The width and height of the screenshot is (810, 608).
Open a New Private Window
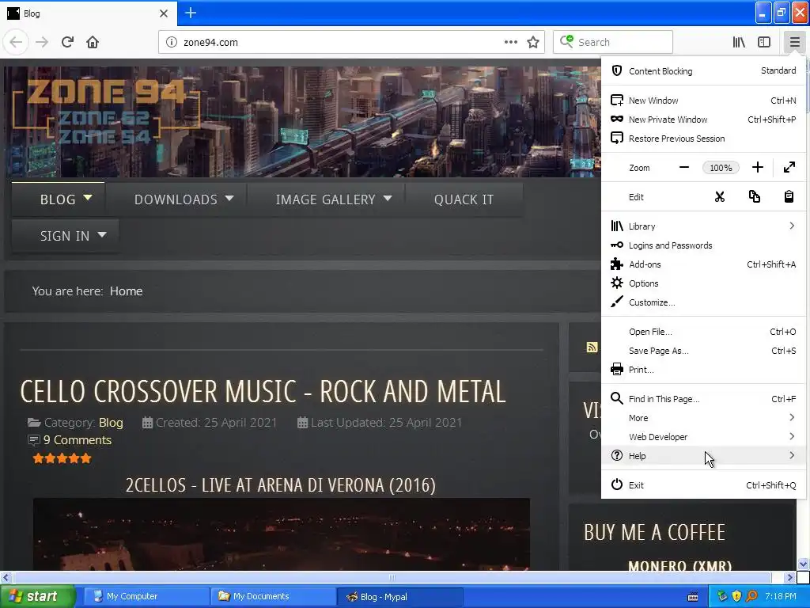pyautogui.click(x=703, y=120)
